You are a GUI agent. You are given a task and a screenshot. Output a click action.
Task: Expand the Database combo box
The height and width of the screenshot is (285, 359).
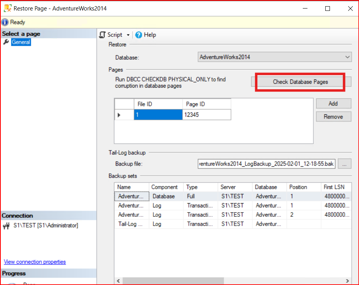click(x=347, y=57)
